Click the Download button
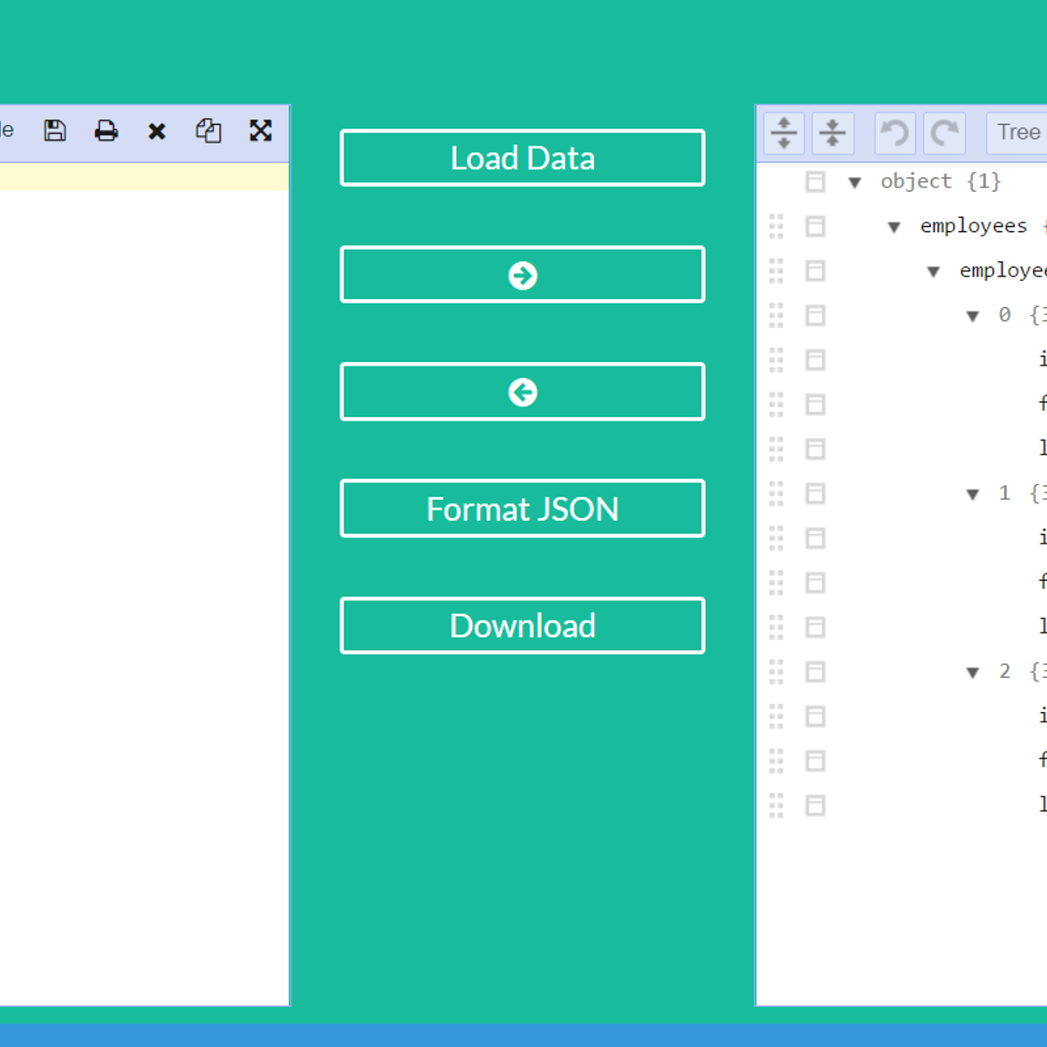Viewport: 1047px width, 1047px height. pos(523,626)
